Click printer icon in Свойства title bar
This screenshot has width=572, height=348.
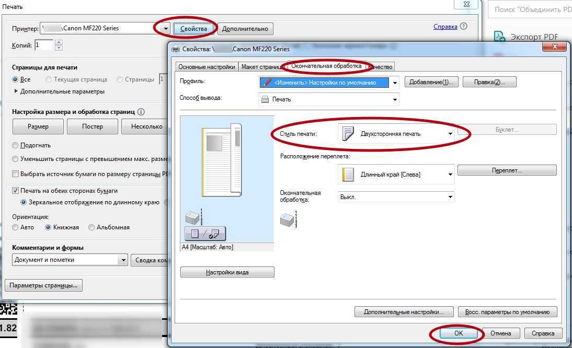176,49
